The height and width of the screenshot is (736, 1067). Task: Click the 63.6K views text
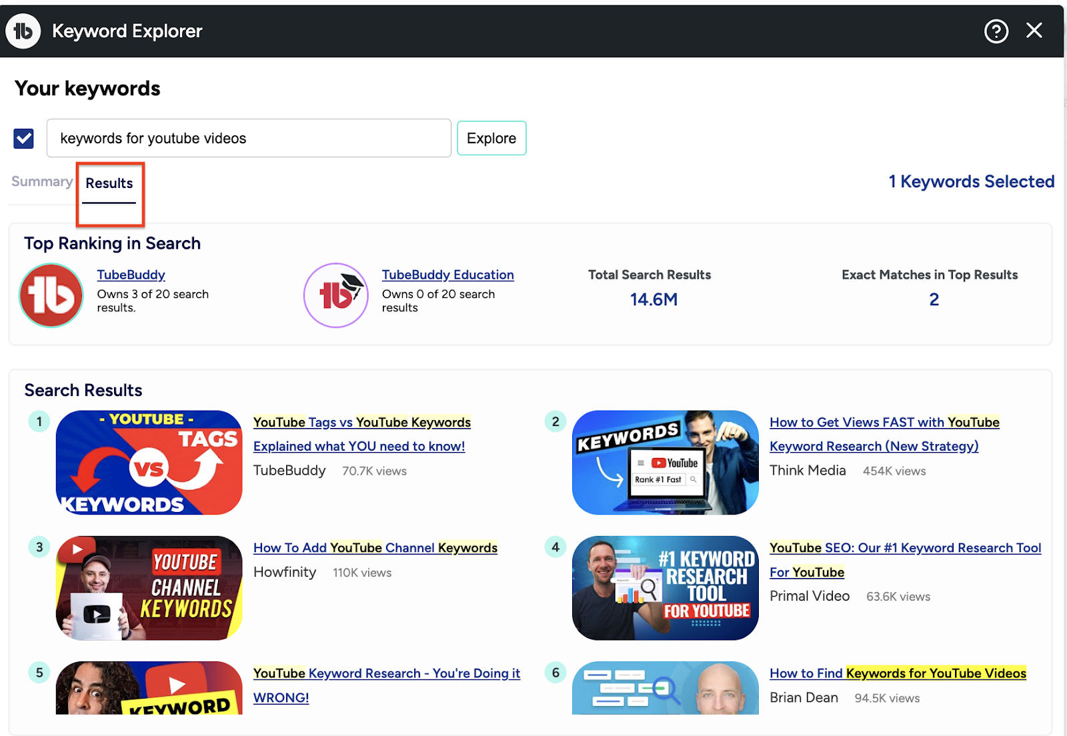[x=898, y=597]
